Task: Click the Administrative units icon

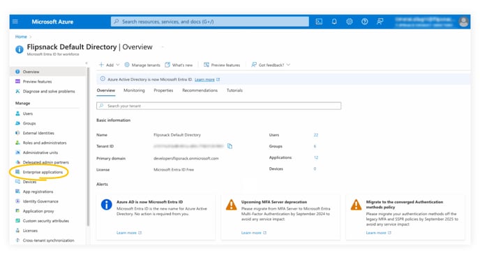Action: point(17,152)
